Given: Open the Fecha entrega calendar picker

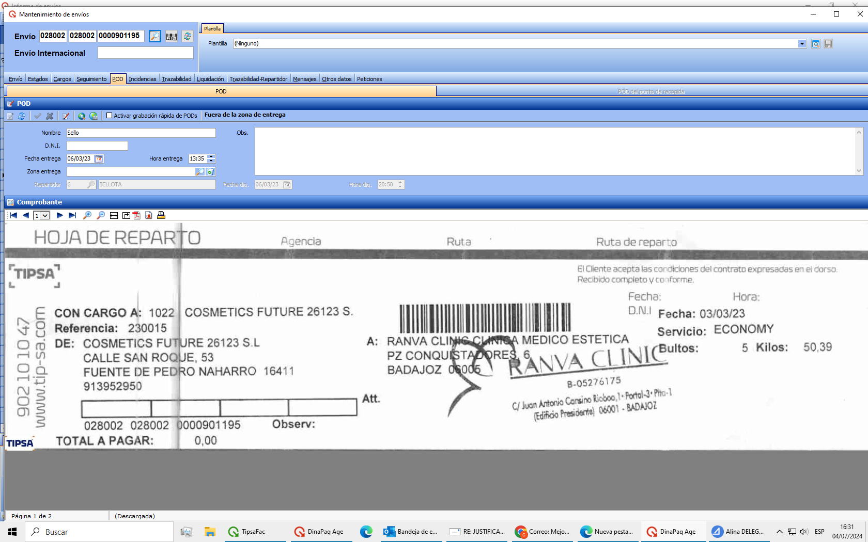Looking at the screenshot, I should [99, 159].
